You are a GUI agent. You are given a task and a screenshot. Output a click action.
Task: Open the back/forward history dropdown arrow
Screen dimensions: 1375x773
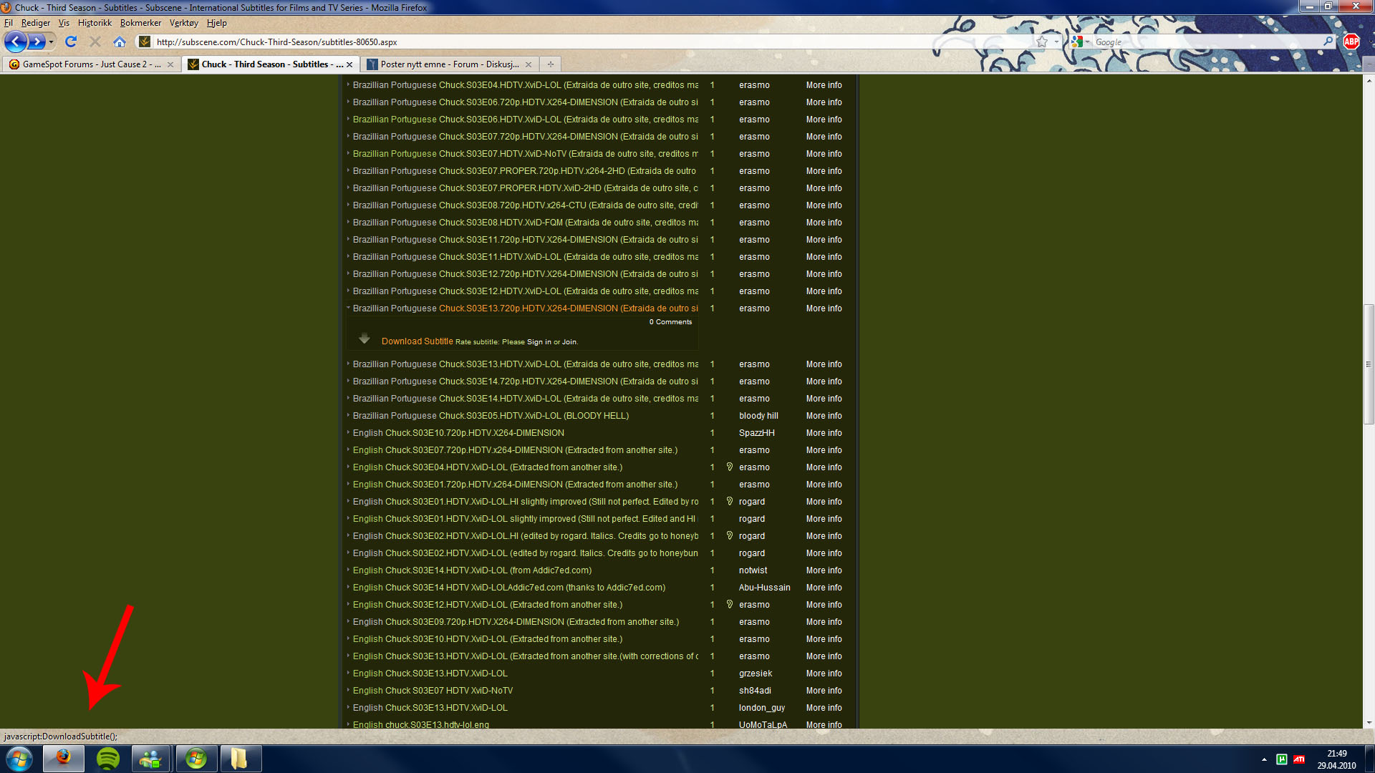coord(51,42)
